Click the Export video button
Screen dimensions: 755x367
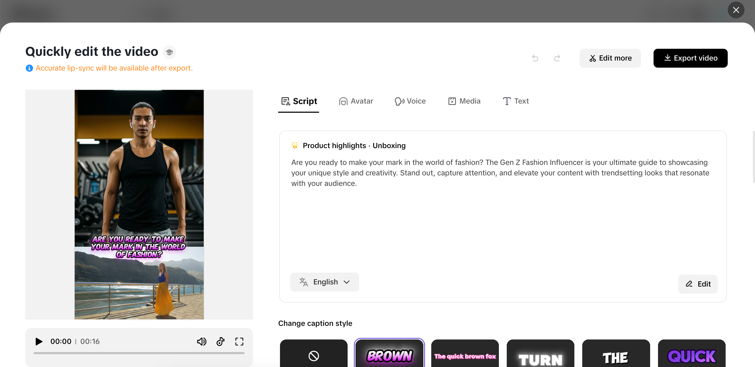(690, 58)
